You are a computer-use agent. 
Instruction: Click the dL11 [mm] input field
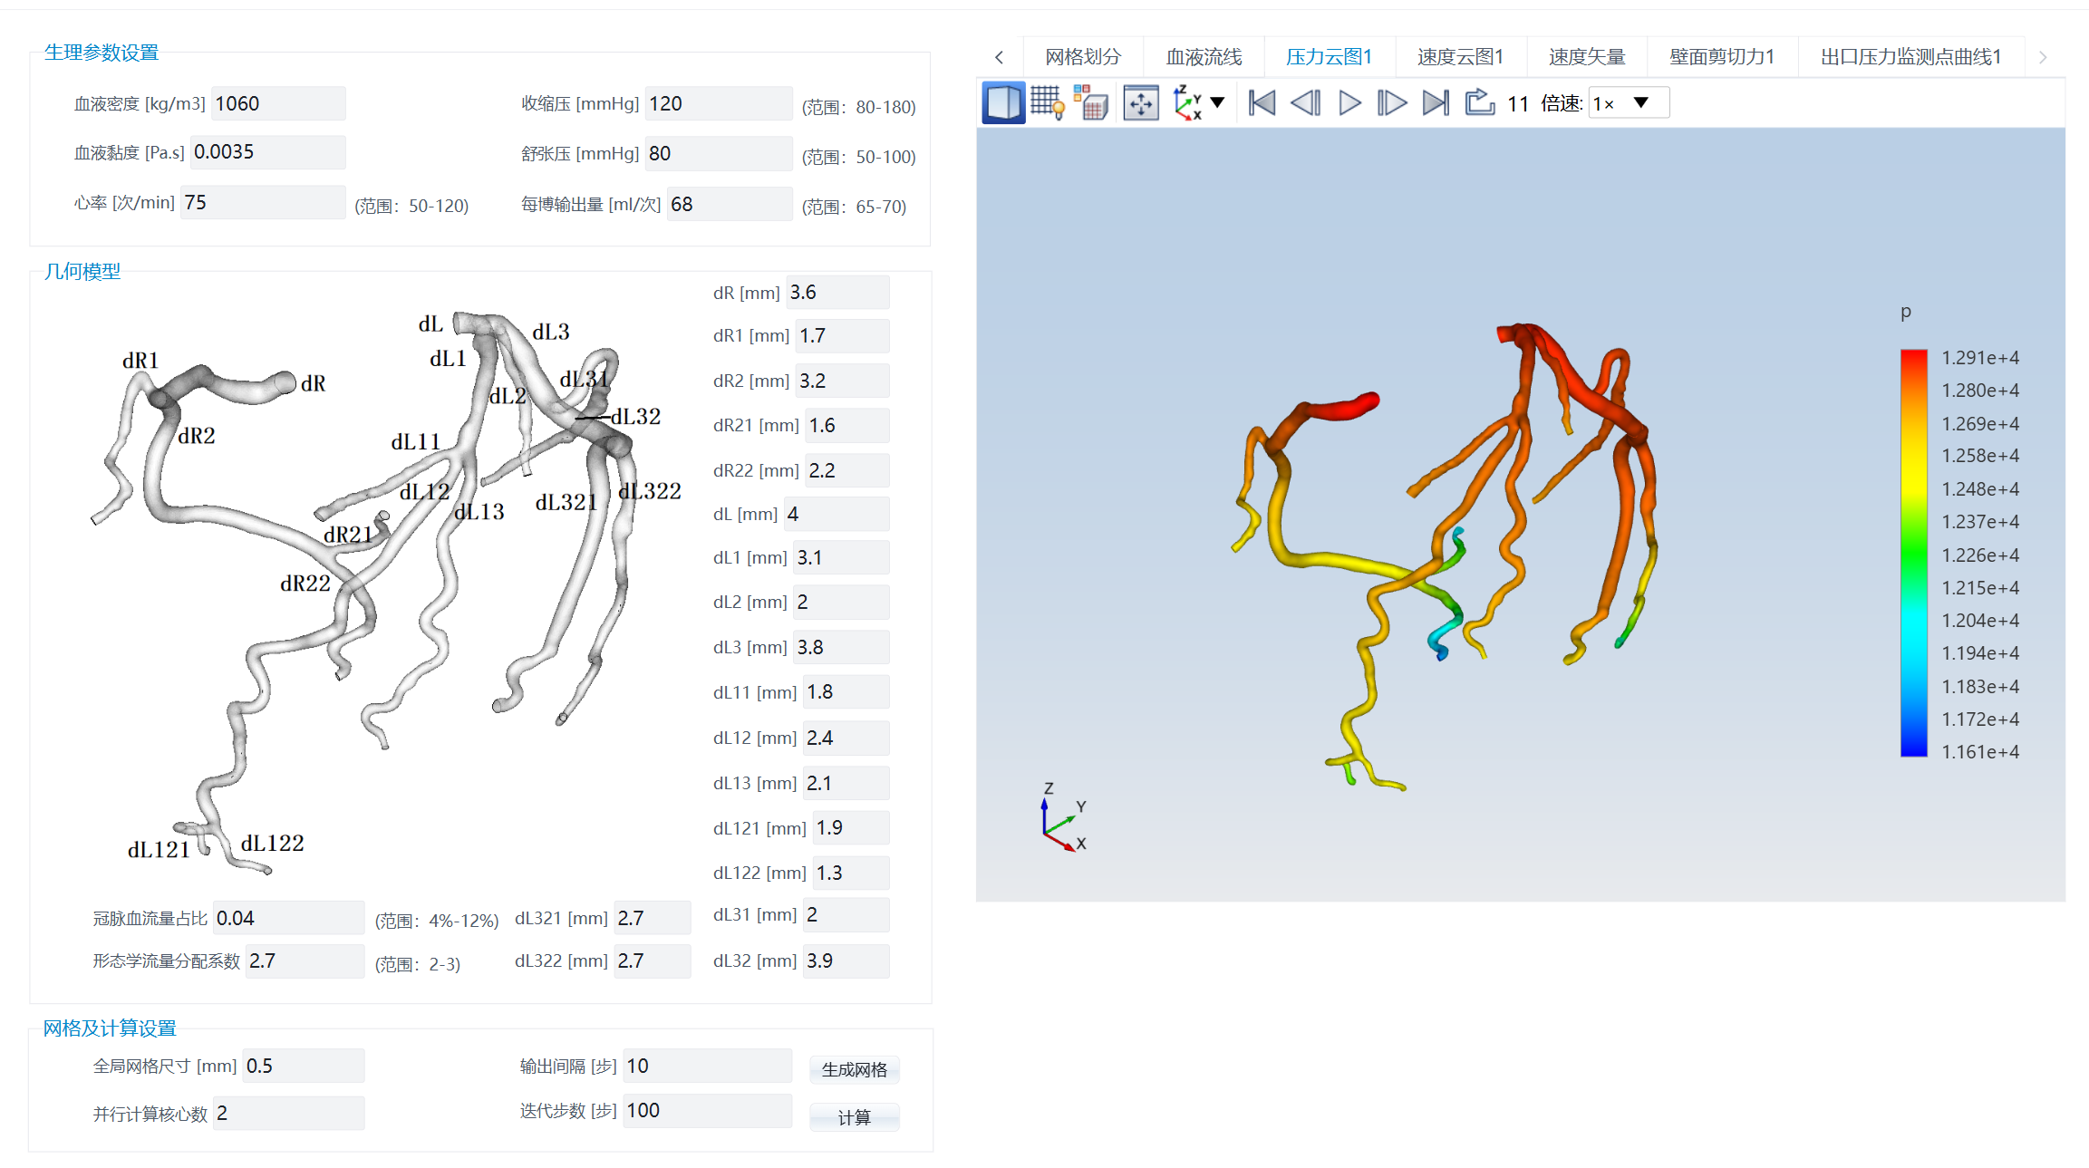846,692
